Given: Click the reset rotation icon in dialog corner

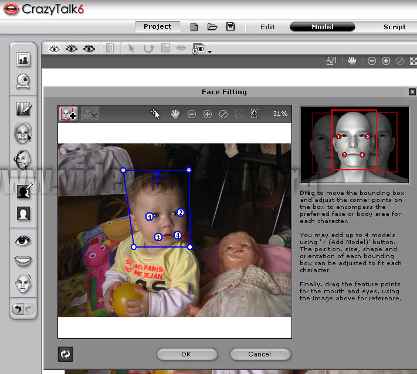Looking at the screenshot, I should [x=65, y=354].
